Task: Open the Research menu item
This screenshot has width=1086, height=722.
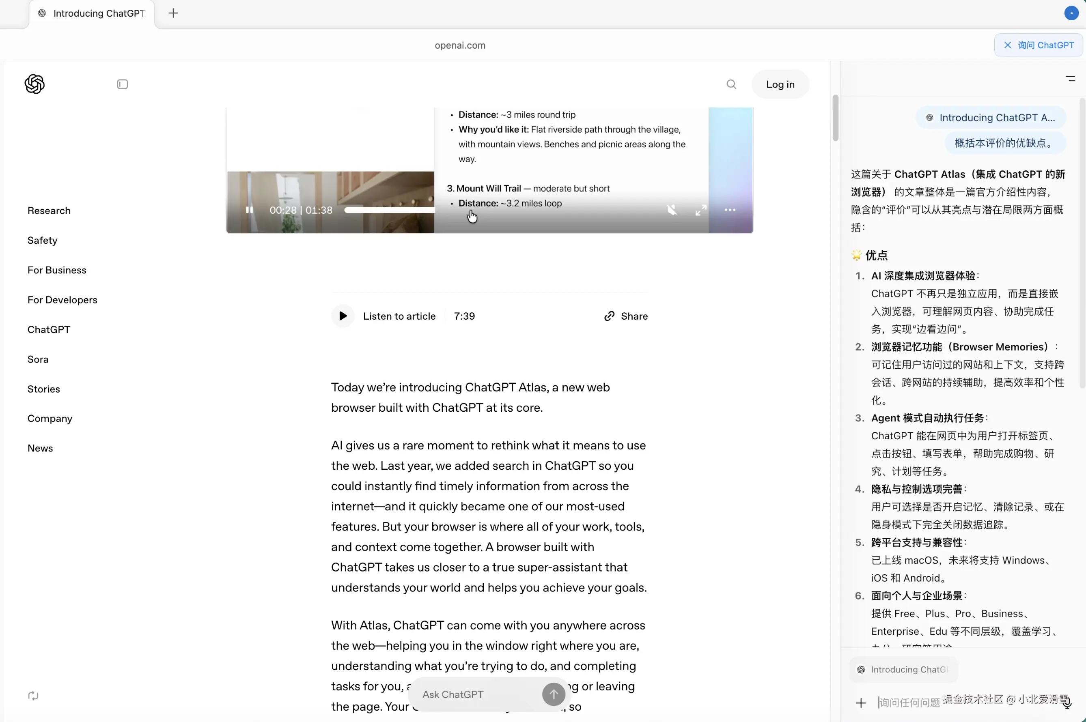Action: click(49, 211)
